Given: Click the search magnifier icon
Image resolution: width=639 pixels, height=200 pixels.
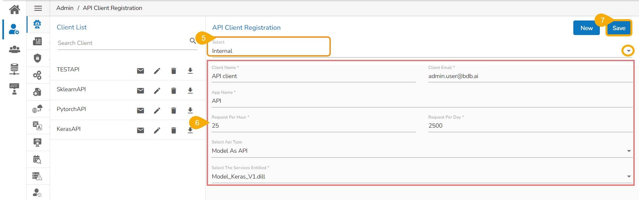Looking at the screenshot, I should coord(192,41).
